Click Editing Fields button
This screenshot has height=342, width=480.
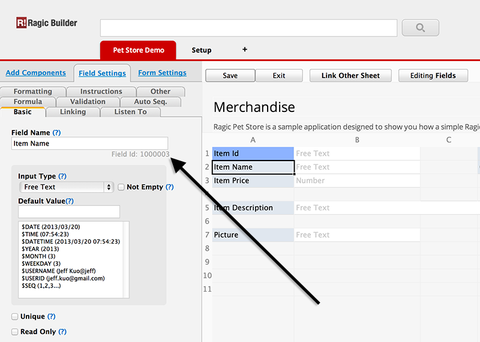coord(433,75)
